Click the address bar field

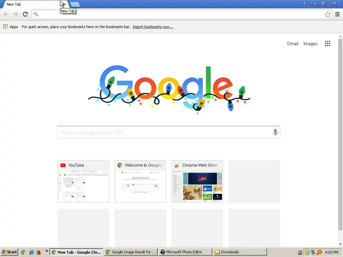click(x=182, y=14)
